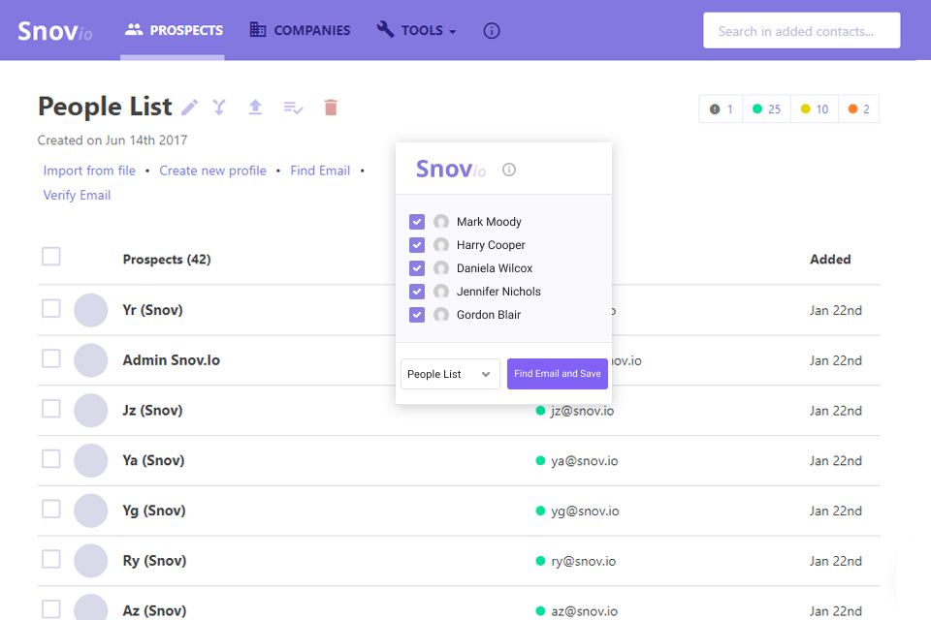Toggle the select-all Prospects checkbox

pyautogui.click(x=51, y=257)
